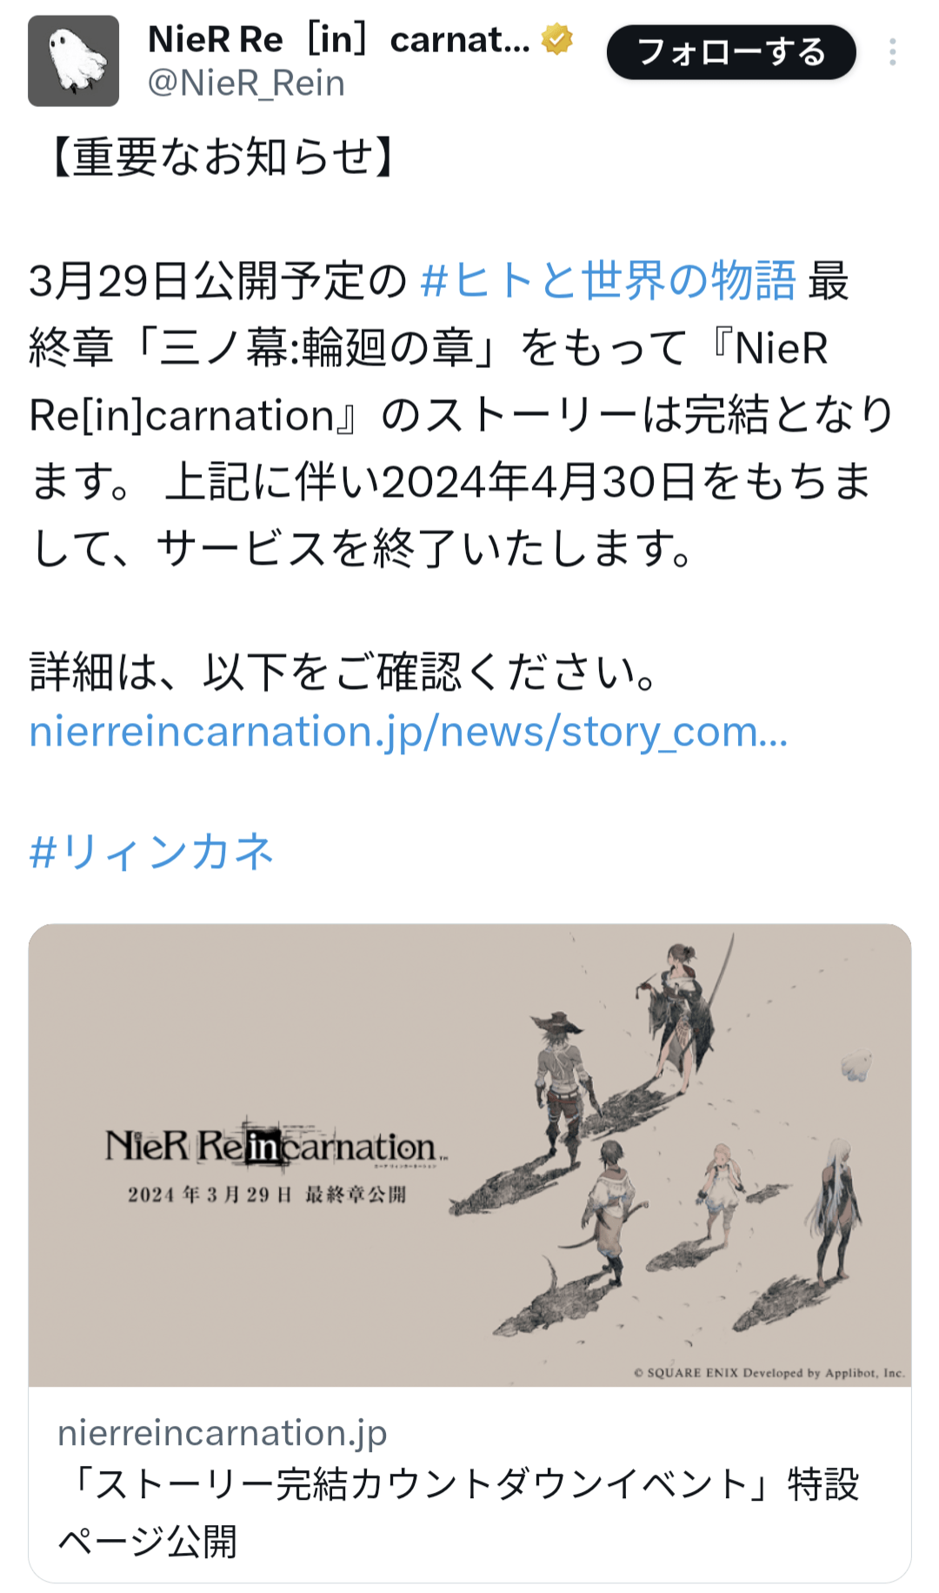
Task: Open the three-dot more options menu
Action: click(892, 52)
